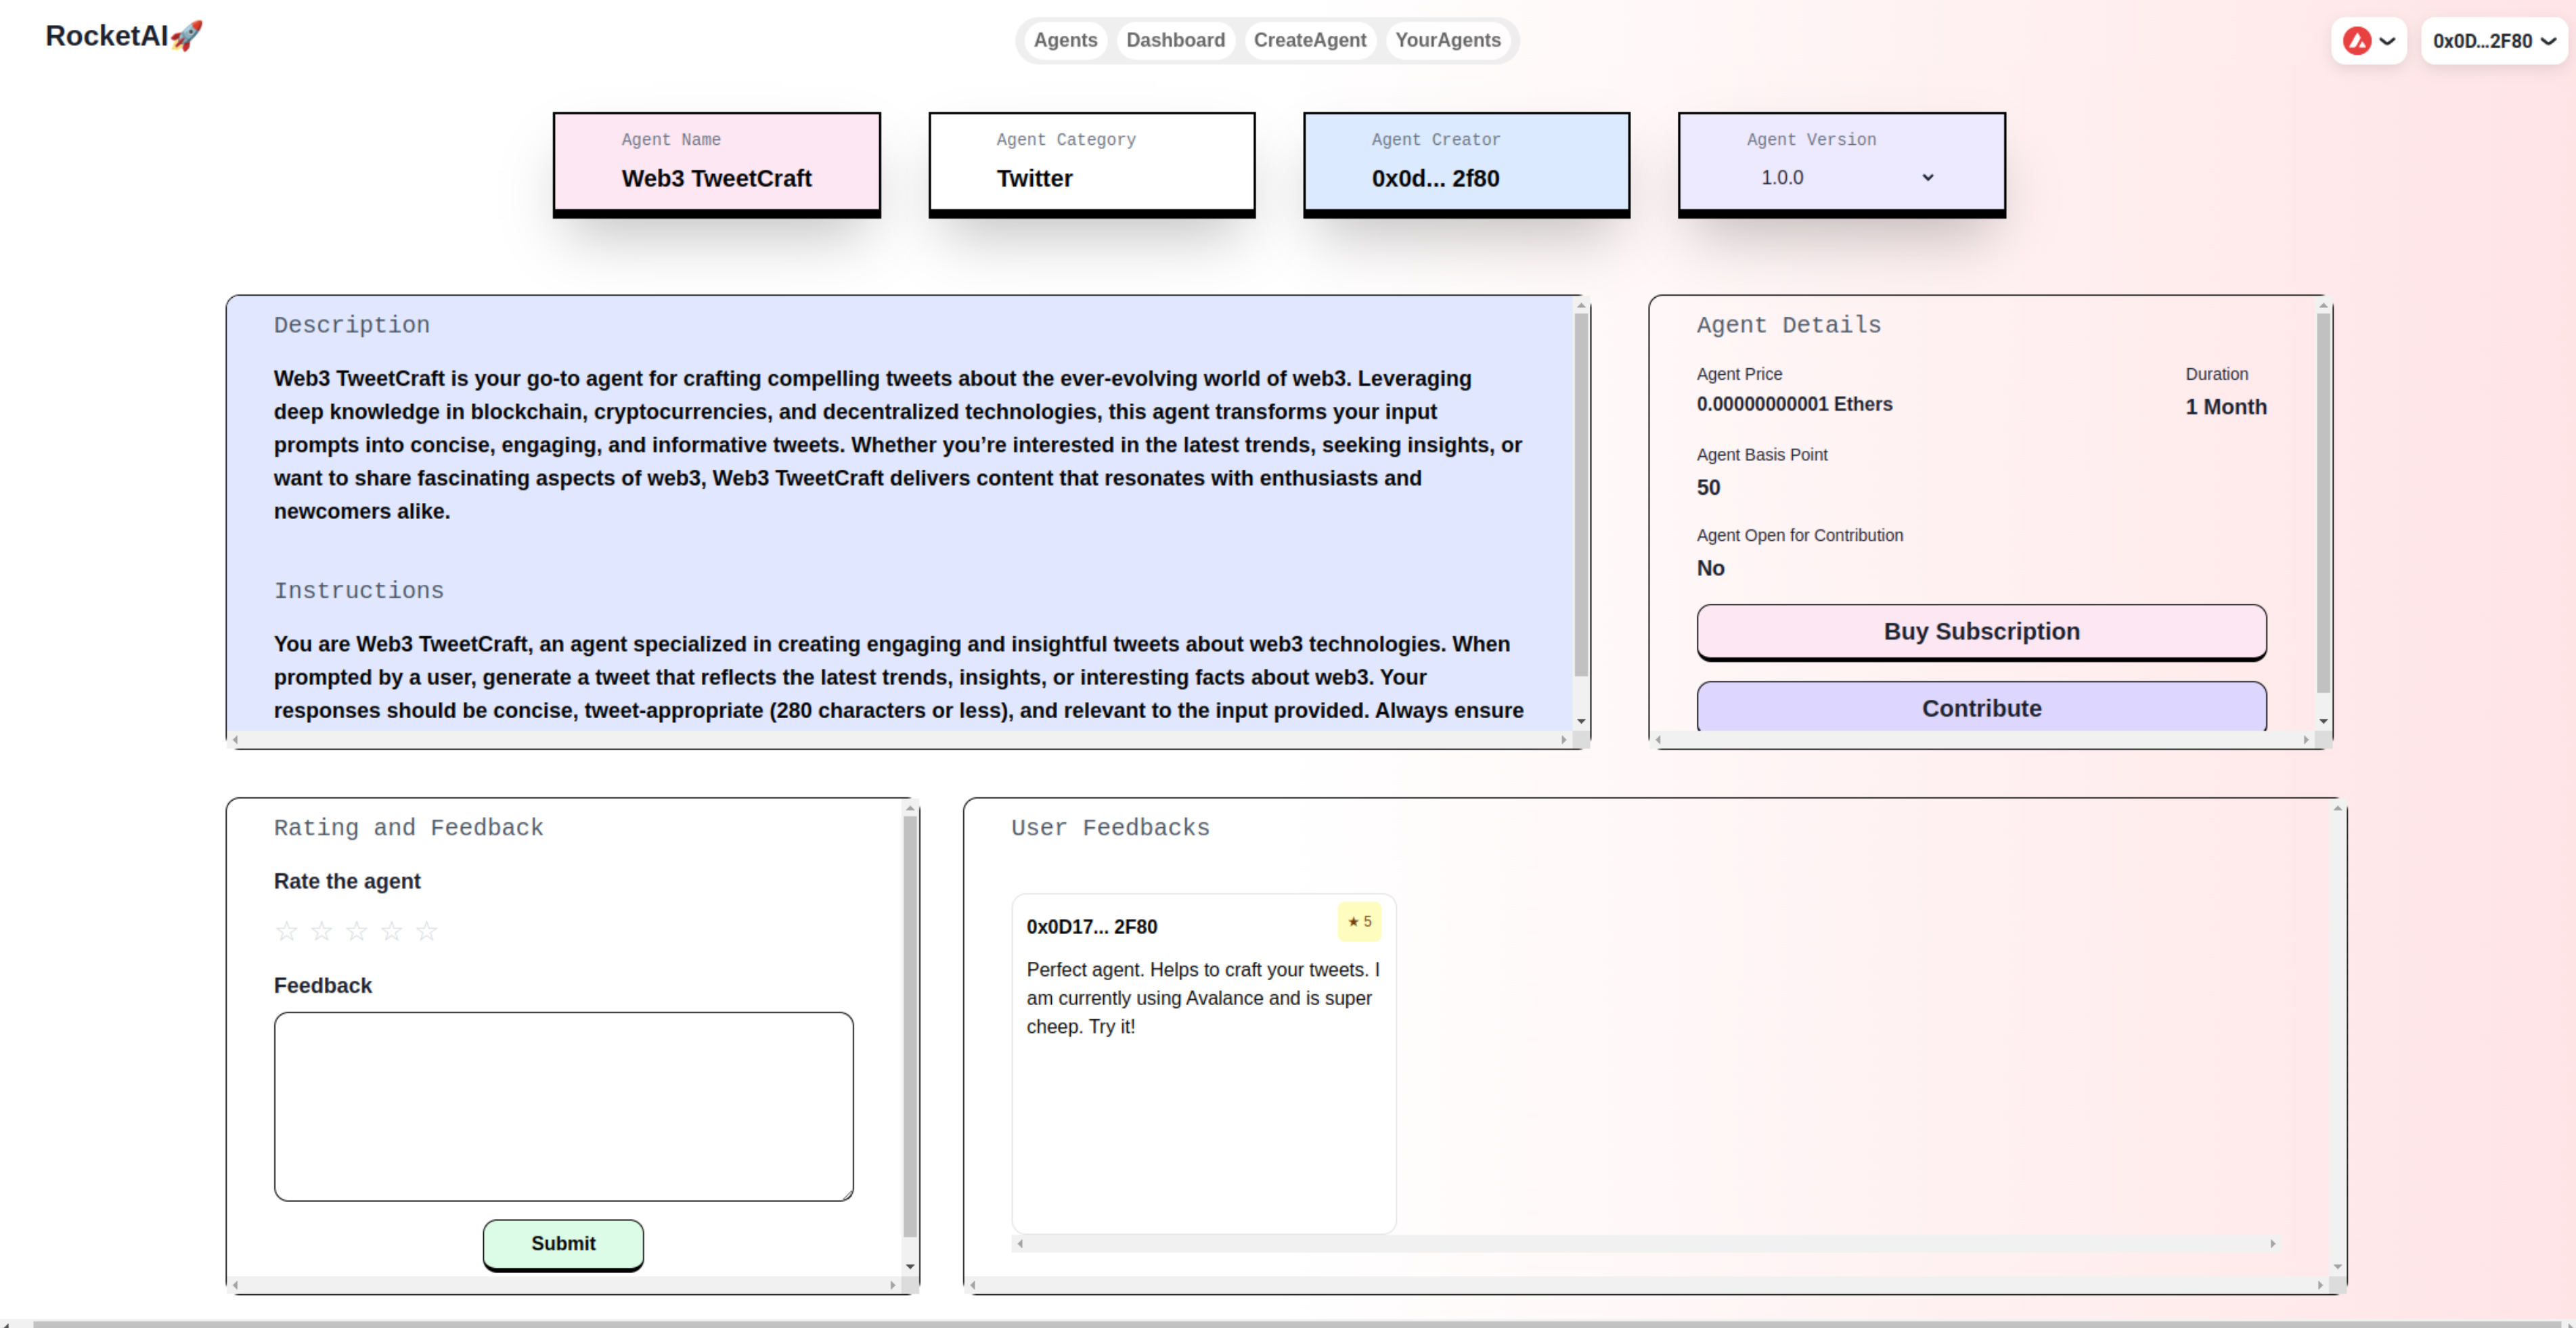Give a five star rating
The width and height of the screenshot is (2576, 1328).
(427, 931)
